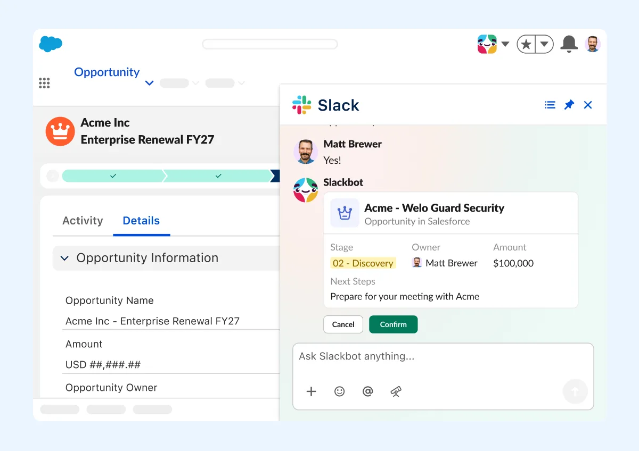Click Matt Brewer's avatar in the chat
This screenshot has height=451, width=639.
pyautogui.click(x=306, y=152)
